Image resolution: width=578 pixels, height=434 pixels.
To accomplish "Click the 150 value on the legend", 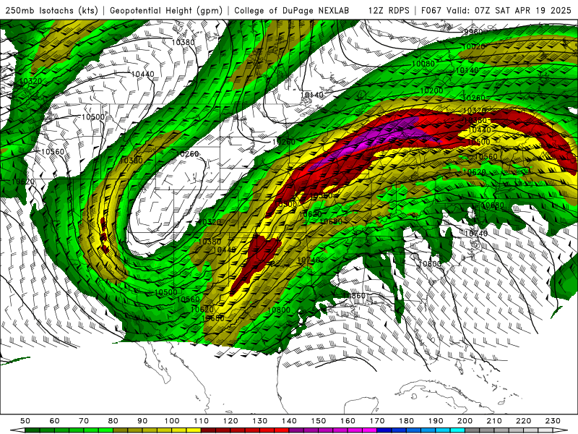I will point(319,421).
